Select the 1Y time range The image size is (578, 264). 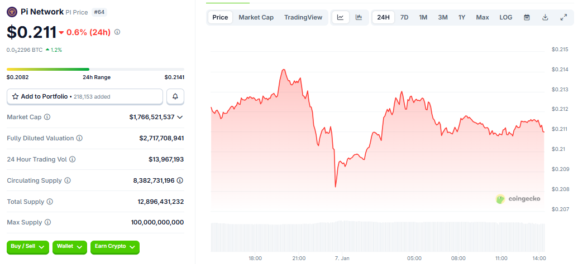click(x=462, y=17)
